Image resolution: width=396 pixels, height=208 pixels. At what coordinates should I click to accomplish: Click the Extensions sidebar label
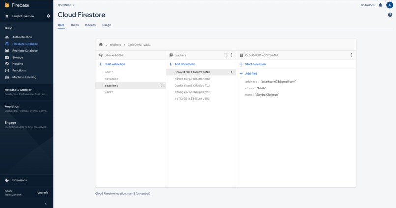pos(20,180)
